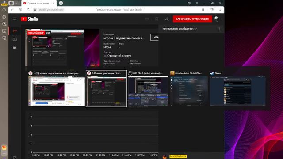Open the YouTube Studio hamburger menu
The image size is (283, 159).
(15, 19)
